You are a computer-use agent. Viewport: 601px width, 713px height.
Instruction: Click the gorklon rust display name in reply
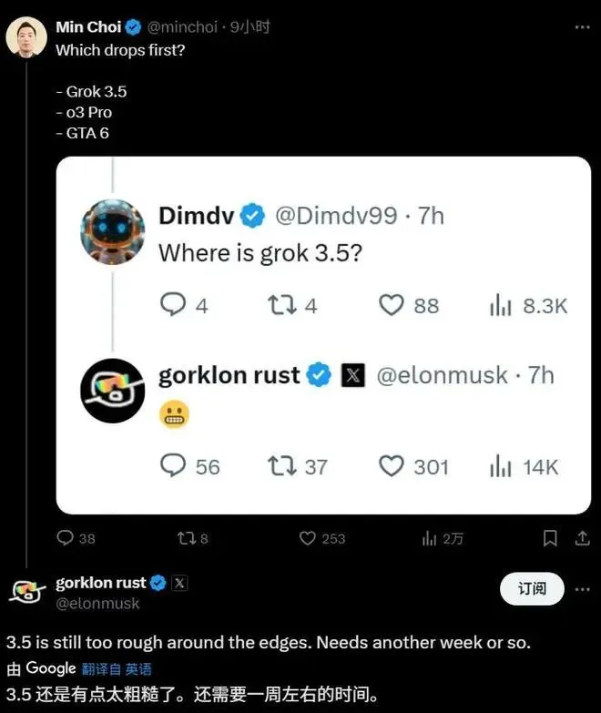coord(100,583)
